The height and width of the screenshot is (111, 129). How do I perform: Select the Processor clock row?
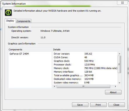click(x=85, y=65)
